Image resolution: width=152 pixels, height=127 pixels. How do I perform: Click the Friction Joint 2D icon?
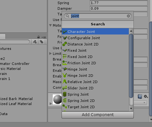tap(65, 63)
